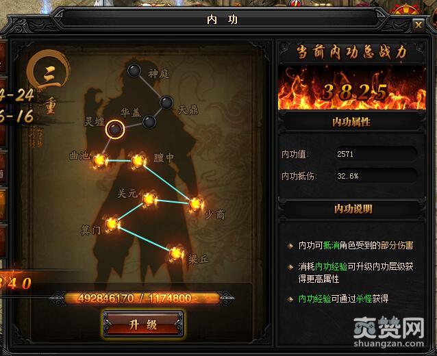
Task: Click the 内功值 value field
Action: 375,154
